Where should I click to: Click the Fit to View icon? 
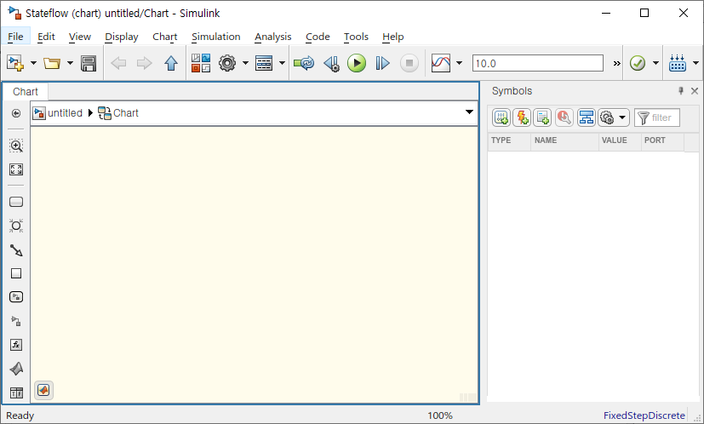click(16, 169)
